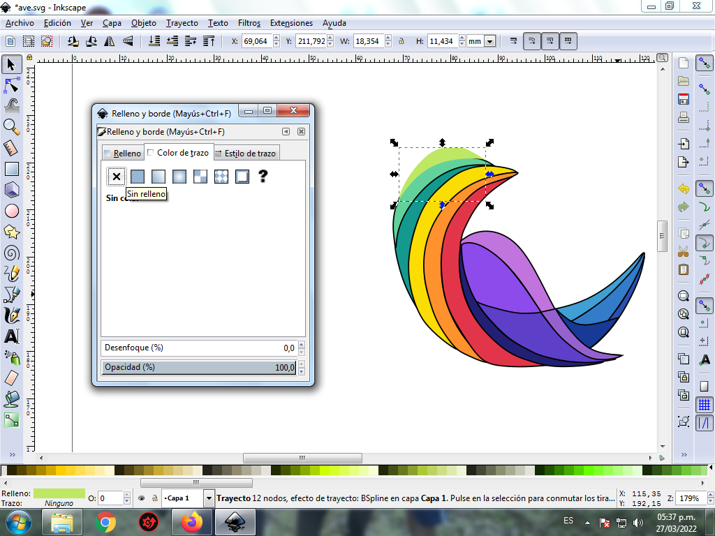Select the Zoom tool in toolbox
The width and height of the screenshot is (715, 536).
click(x=12, y=126)
